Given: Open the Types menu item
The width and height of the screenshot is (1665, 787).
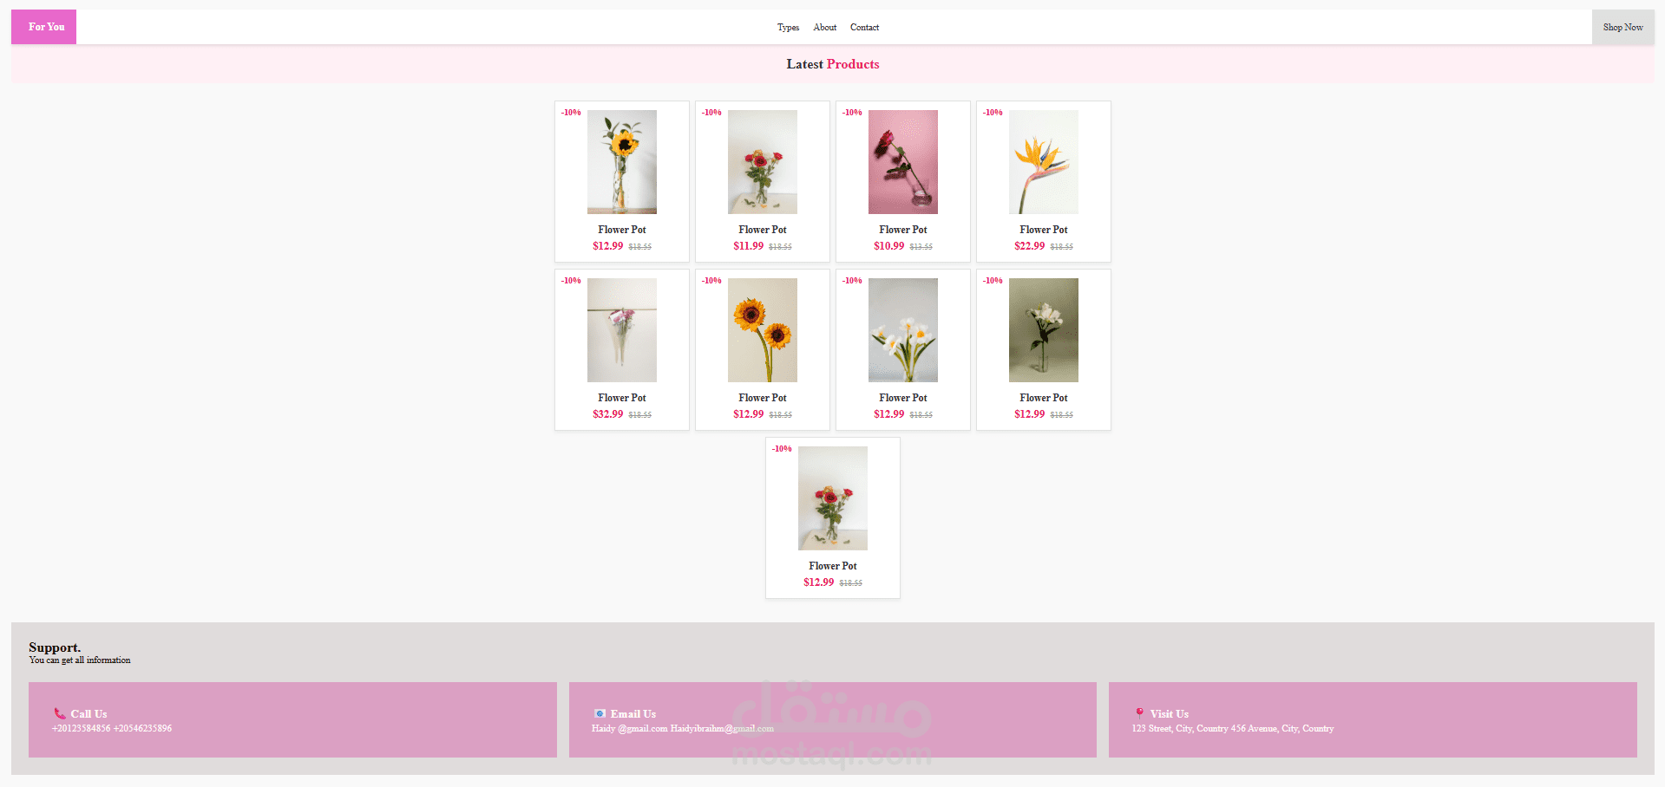Looking at the screenshot, I should (788, 27).
